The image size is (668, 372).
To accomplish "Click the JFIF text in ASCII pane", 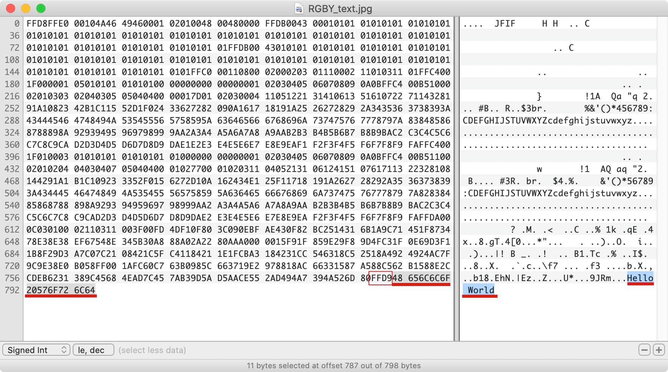I will coord(505,23).
